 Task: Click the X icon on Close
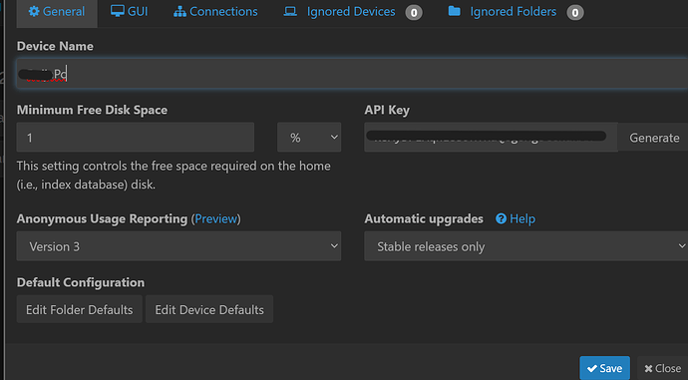tap(648, 369)
